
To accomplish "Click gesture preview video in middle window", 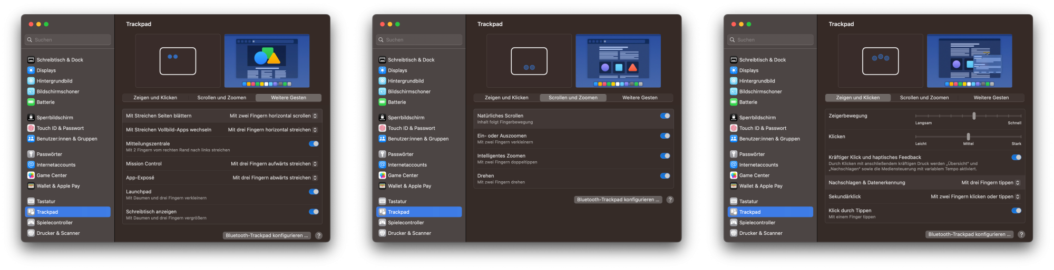I will 618,61.
